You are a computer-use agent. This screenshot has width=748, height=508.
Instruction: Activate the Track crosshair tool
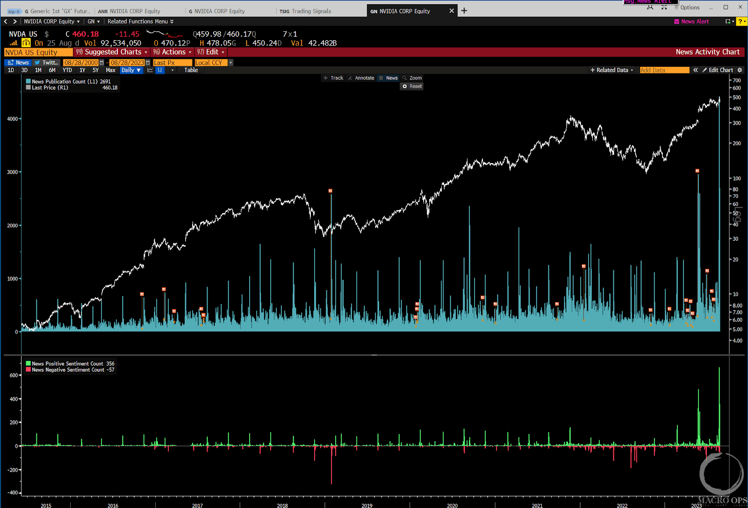[x=333, y=78]
